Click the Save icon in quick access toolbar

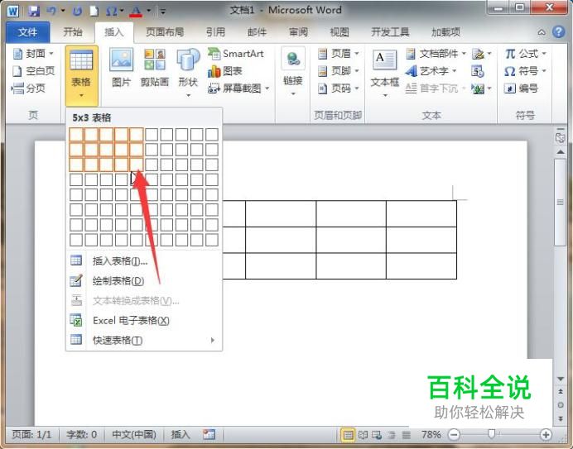pyautogui.click(x=34, y=11)
